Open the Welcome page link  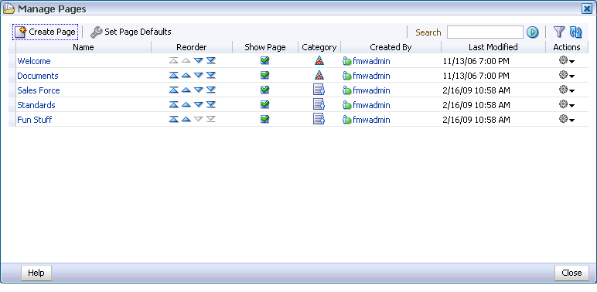(34, 61)
